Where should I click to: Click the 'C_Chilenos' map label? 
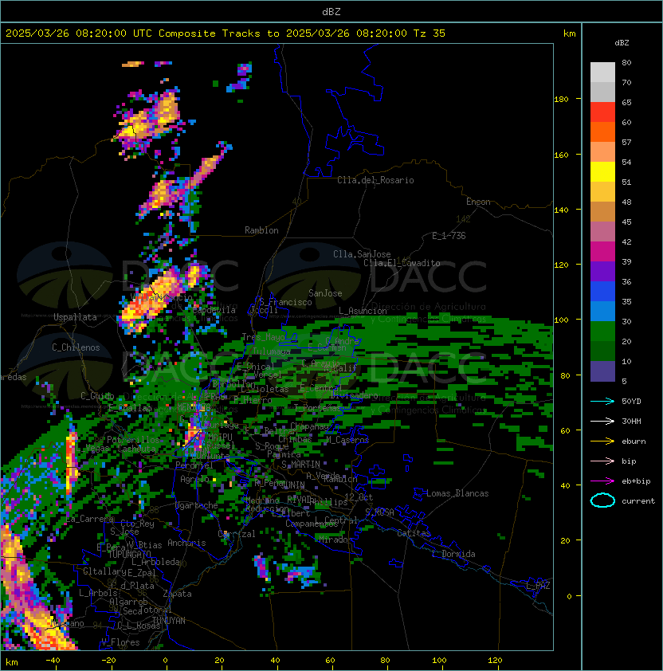(x=76, y=347)
